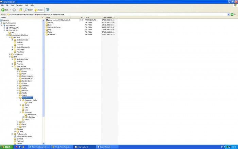Click the Favorites star icon under IBM
The image size is (238, 149).
coord(15,64)
